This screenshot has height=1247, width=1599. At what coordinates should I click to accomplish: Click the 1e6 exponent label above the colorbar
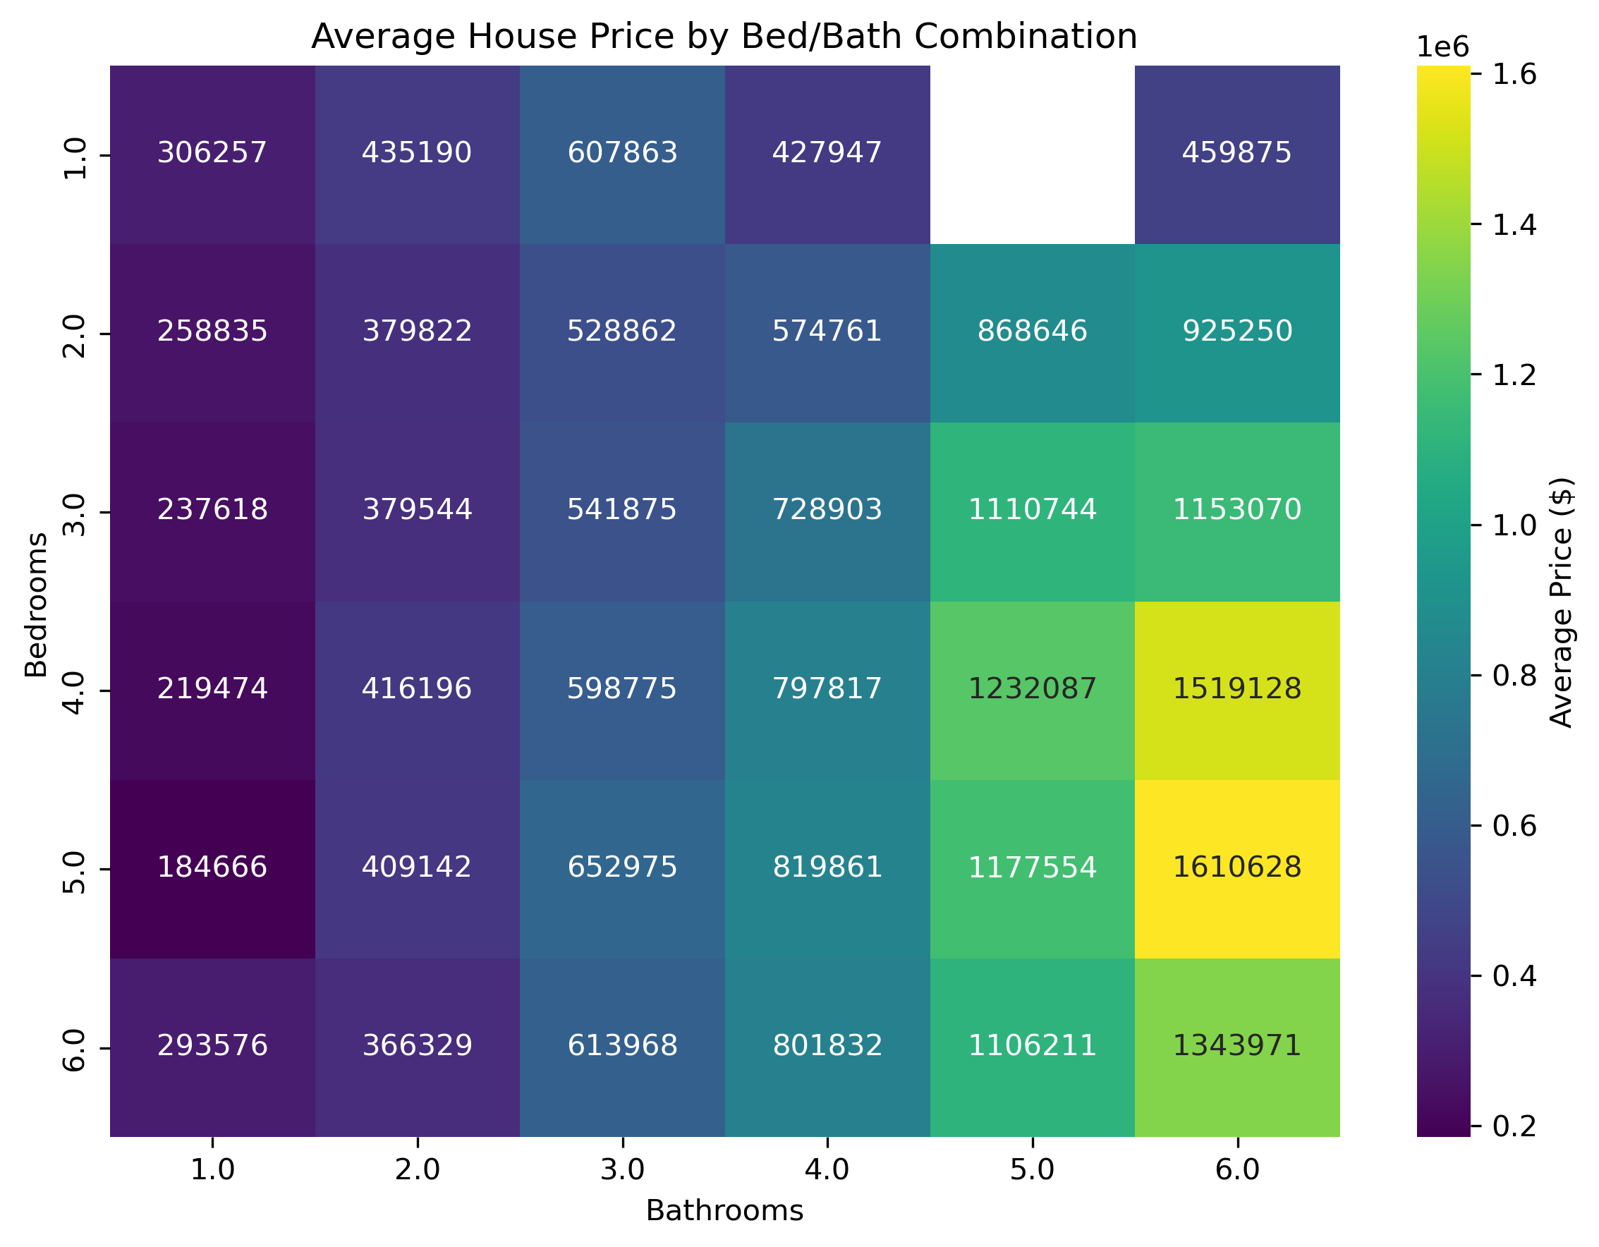tap(1442, 47)
